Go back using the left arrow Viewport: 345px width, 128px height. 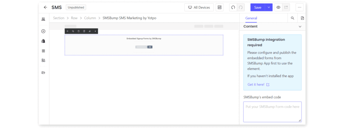45,7
